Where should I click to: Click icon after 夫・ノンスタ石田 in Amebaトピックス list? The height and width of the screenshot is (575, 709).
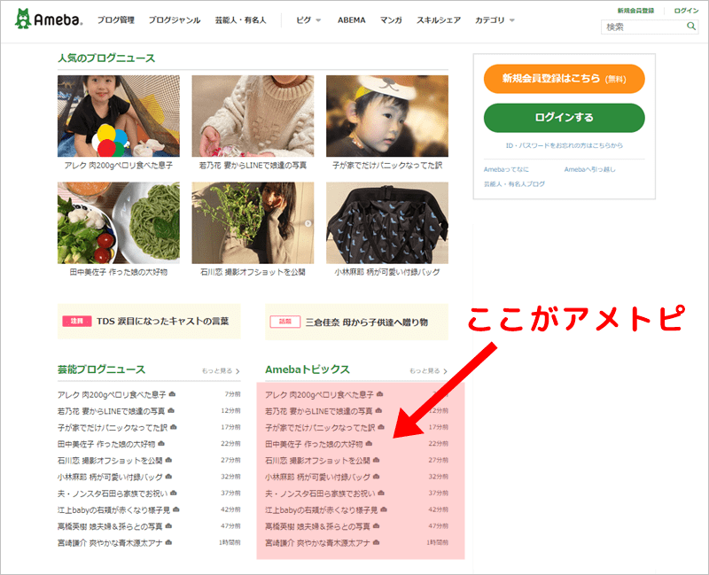pyautogui.click(x=381, y=493)
